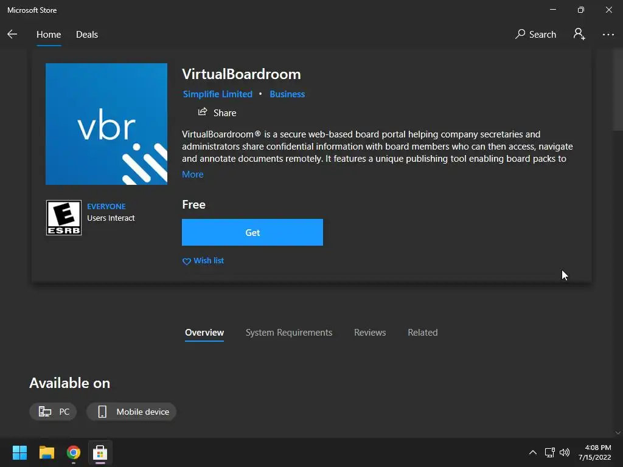Open the Simplifie Limited publisher link
This screenshot has height=467, width=623.
[x=217, y=94]
